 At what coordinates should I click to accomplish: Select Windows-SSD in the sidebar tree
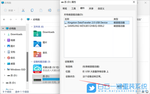16,70
